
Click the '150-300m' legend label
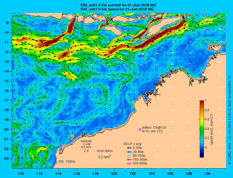[x=140, y=160]
